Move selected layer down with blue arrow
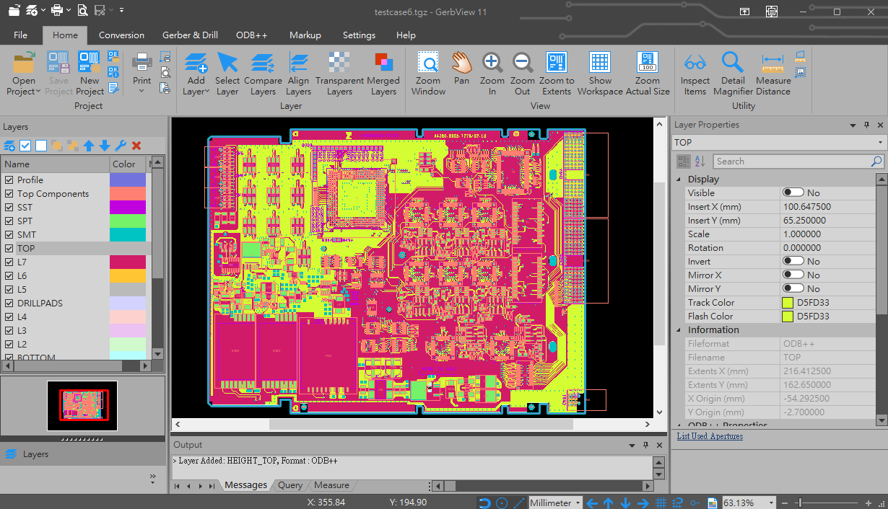 tap(105, 146)
